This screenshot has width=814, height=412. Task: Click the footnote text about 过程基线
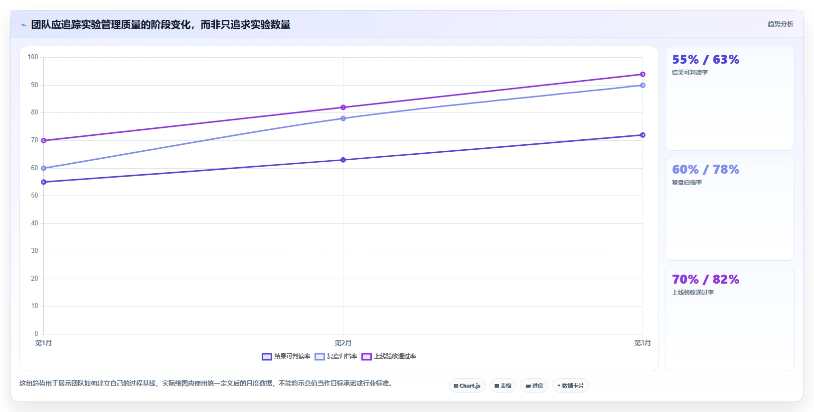(x=206, y=383)
